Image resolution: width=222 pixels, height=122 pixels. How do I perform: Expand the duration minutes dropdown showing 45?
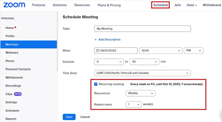coord(144,62)
